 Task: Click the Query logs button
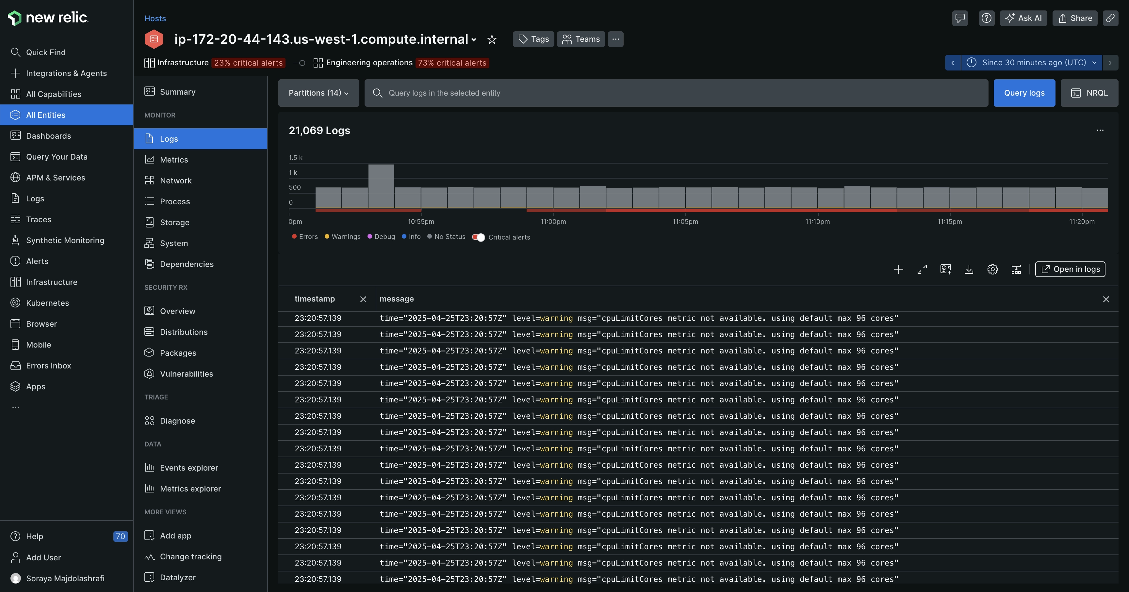click(1024, 93)
